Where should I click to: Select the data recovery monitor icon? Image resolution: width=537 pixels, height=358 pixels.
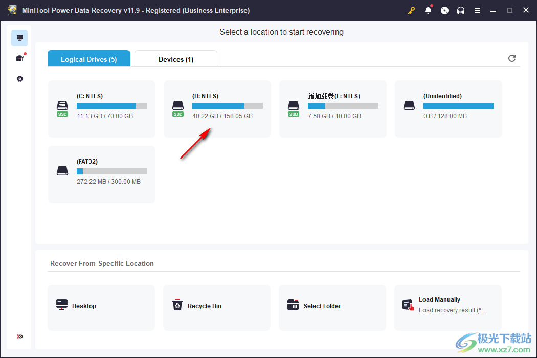click(19, 37)
